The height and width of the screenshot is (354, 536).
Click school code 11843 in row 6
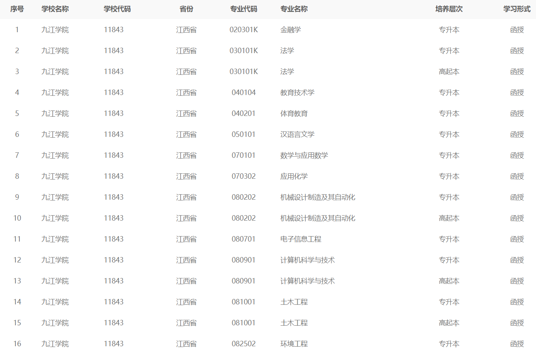(x=114, y=135)
